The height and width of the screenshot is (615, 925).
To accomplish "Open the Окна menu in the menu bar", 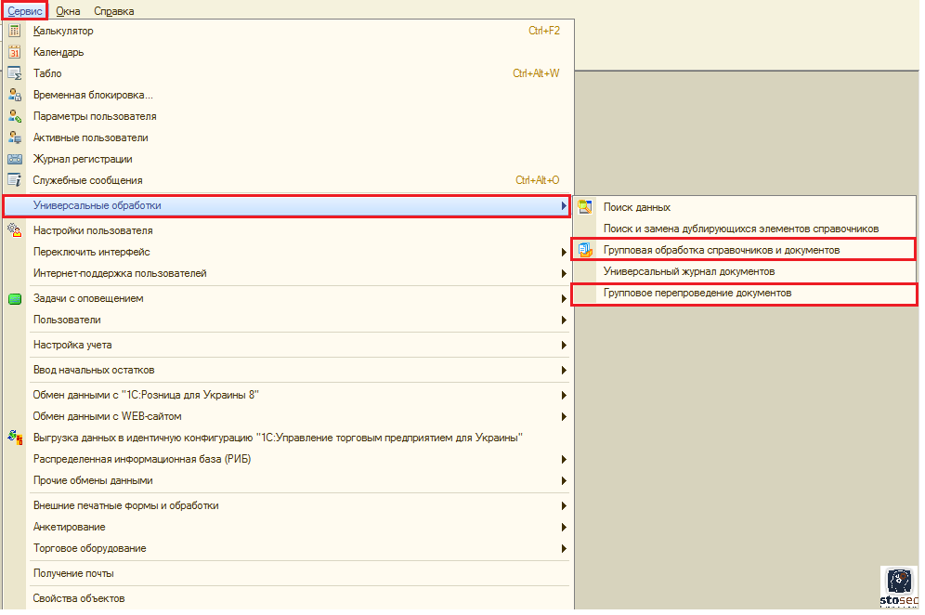I will tap(67, 11).
